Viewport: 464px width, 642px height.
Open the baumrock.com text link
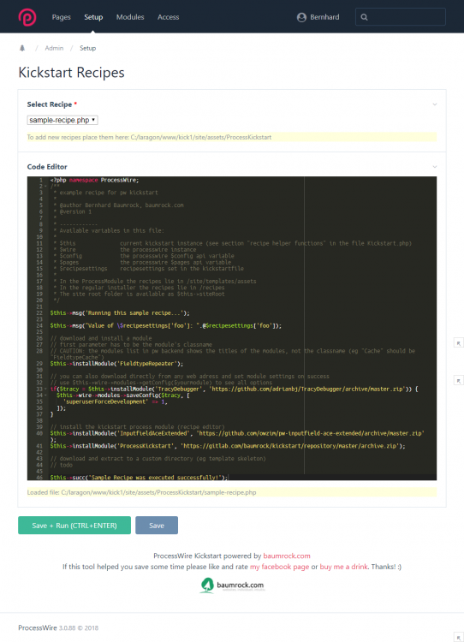287,556
